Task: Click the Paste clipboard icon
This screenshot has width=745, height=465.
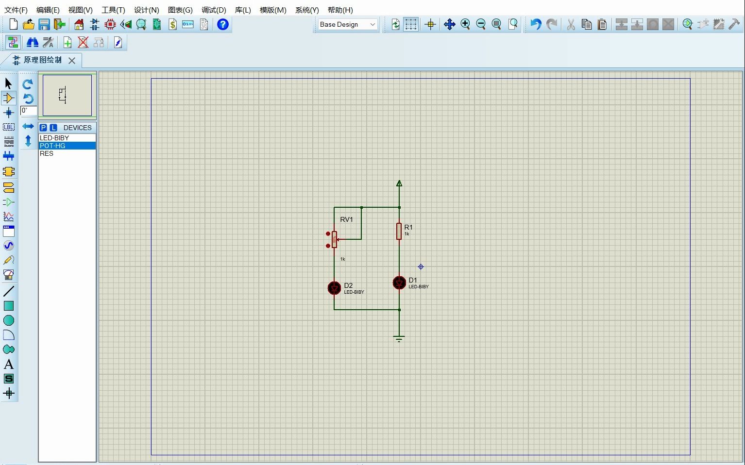Action: [x=602, y=24]
